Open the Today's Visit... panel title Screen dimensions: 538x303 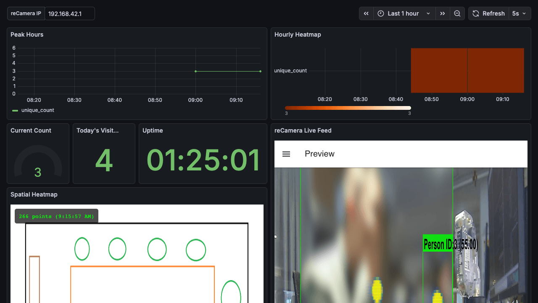pyautogui.click(x=98, y=130)
